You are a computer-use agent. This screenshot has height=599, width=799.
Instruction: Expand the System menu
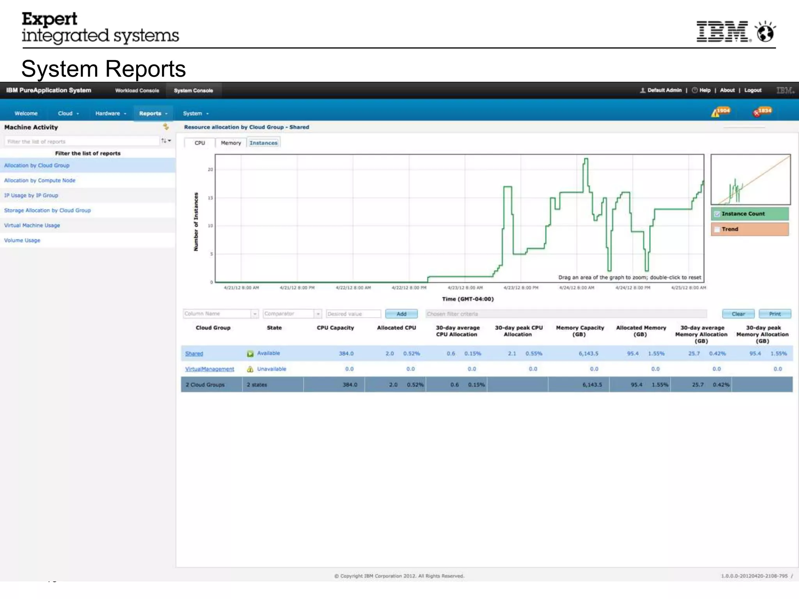pos(196,113)
